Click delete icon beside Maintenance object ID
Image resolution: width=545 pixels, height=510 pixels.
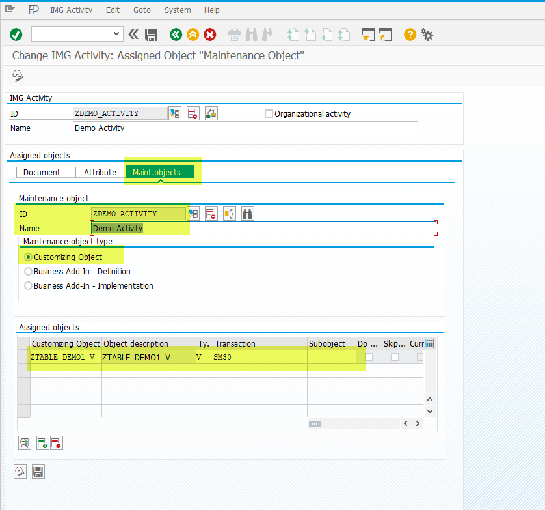pyautogui.click(x=211, y=214)
